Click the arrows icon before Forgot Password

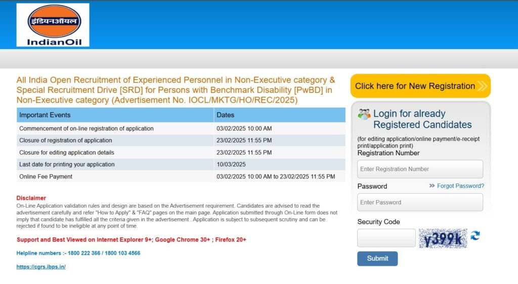(432, 186)
